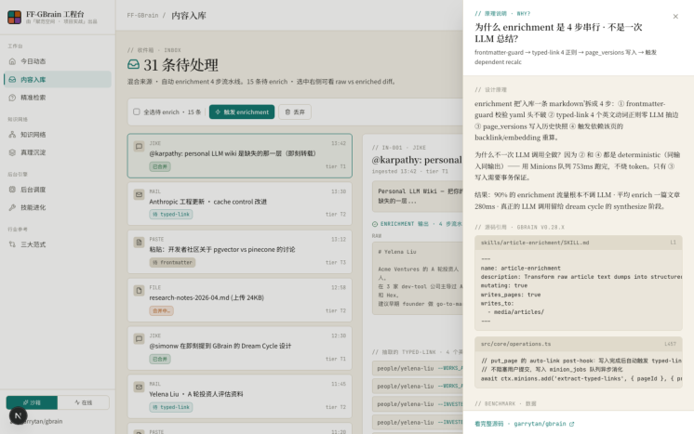Click the 技能进化 wrench icon
694x434 pixels.
pyautogui.click(x=12, y=207)
